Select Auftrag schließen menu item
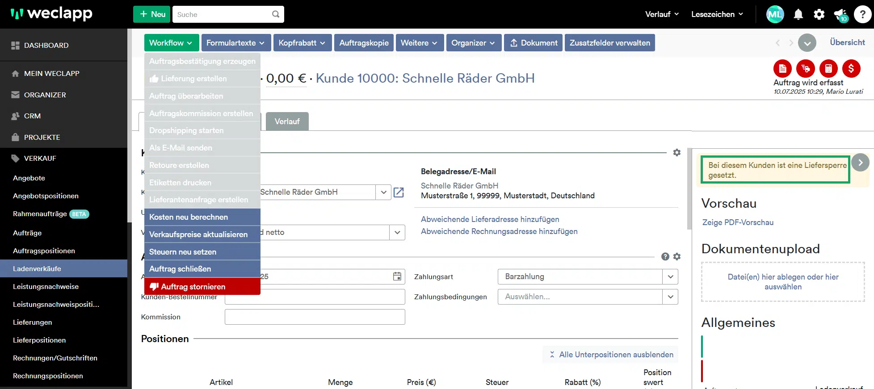874x389 pixels. (x=202, y=269)
